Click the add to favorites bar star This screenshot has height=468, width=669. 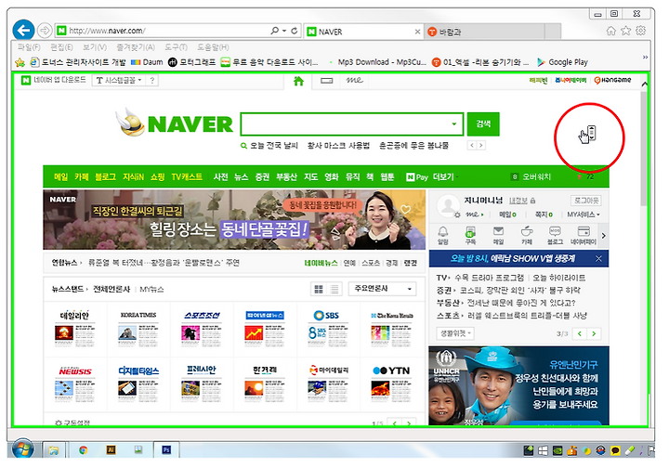tap(20, 62)
